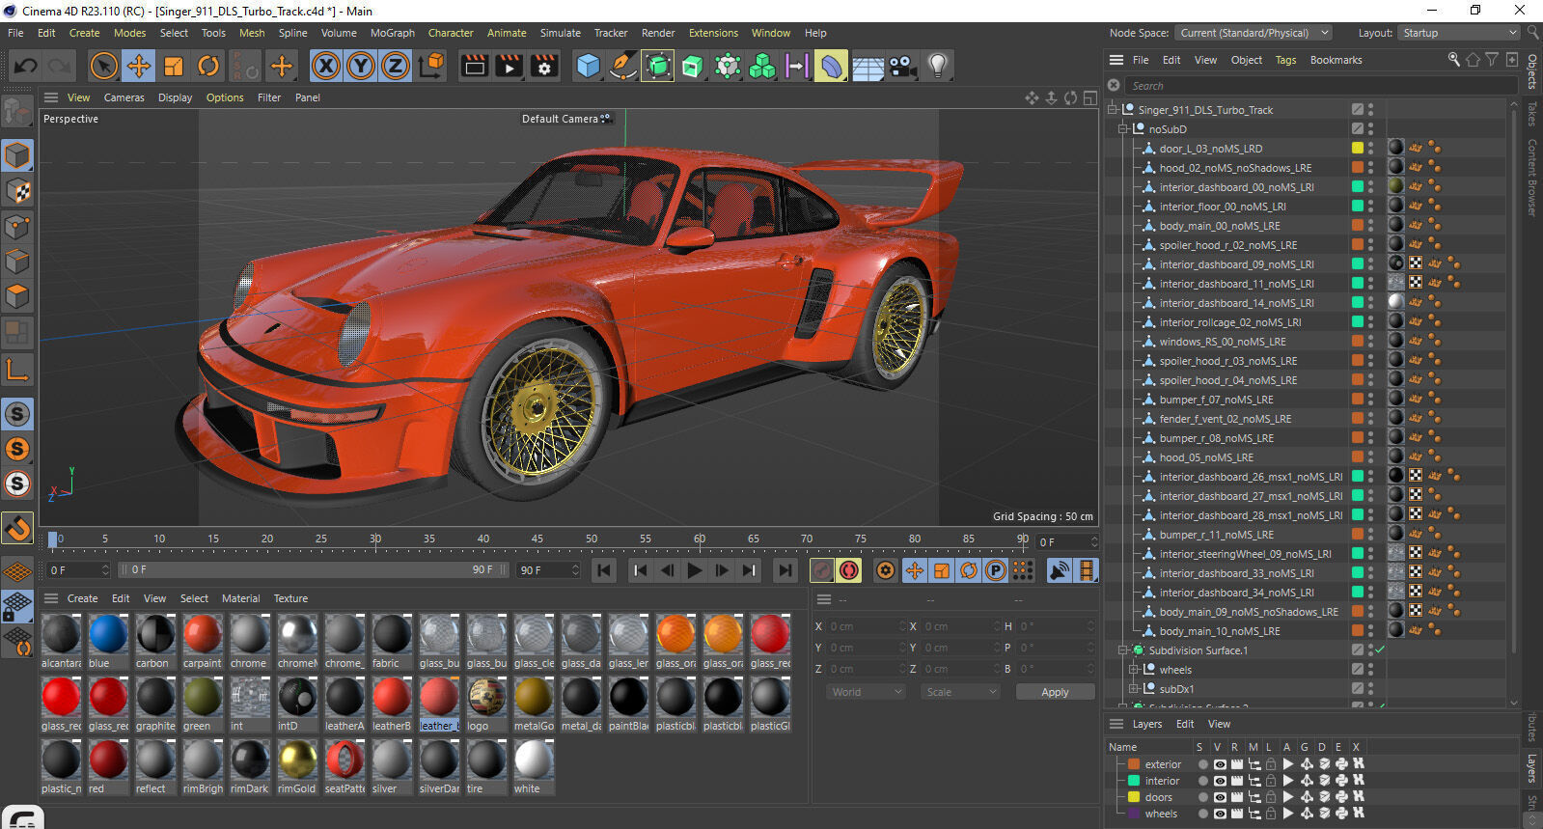Collapse Singer_911_DLS_Turbo_Track root object
The width and height of the screenshot is (1543, 829).
pos(1113,110)
